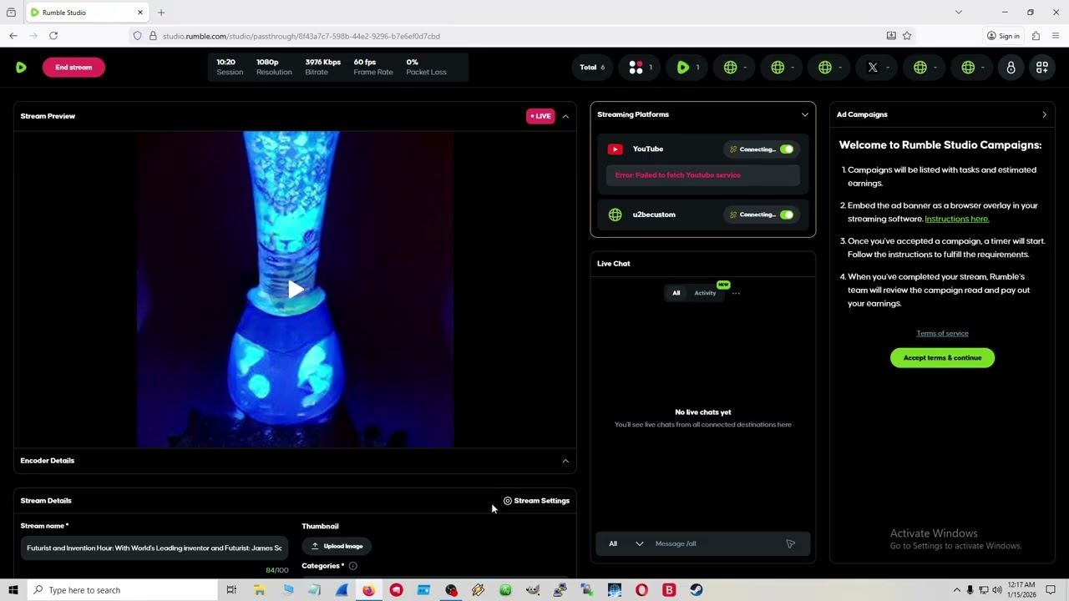
Task: Collapse the Streaming Platforms panel
Action: point(805,115)
